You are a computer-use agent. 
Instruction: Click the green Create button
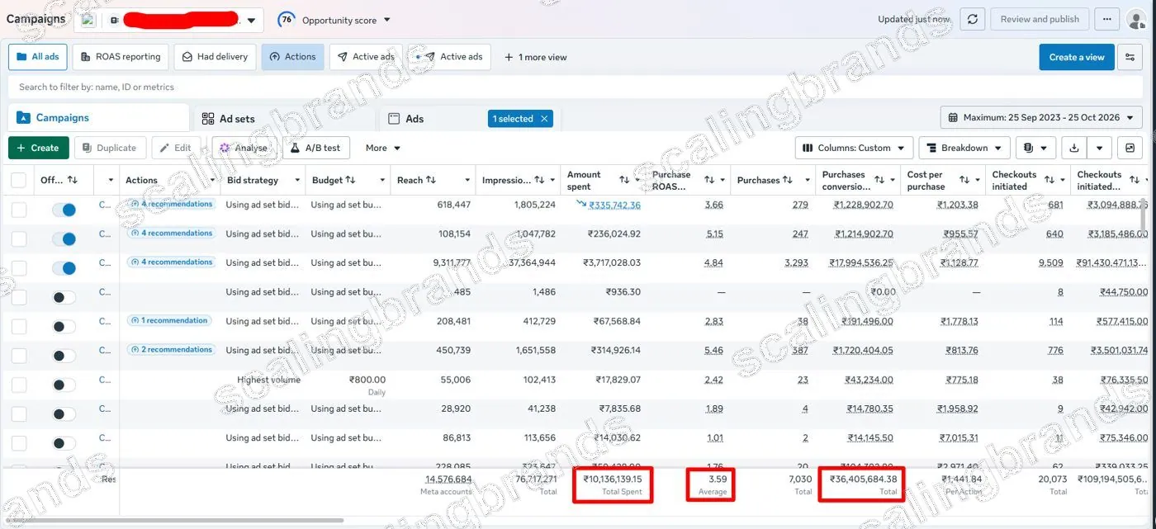click(x=39, y=148)
